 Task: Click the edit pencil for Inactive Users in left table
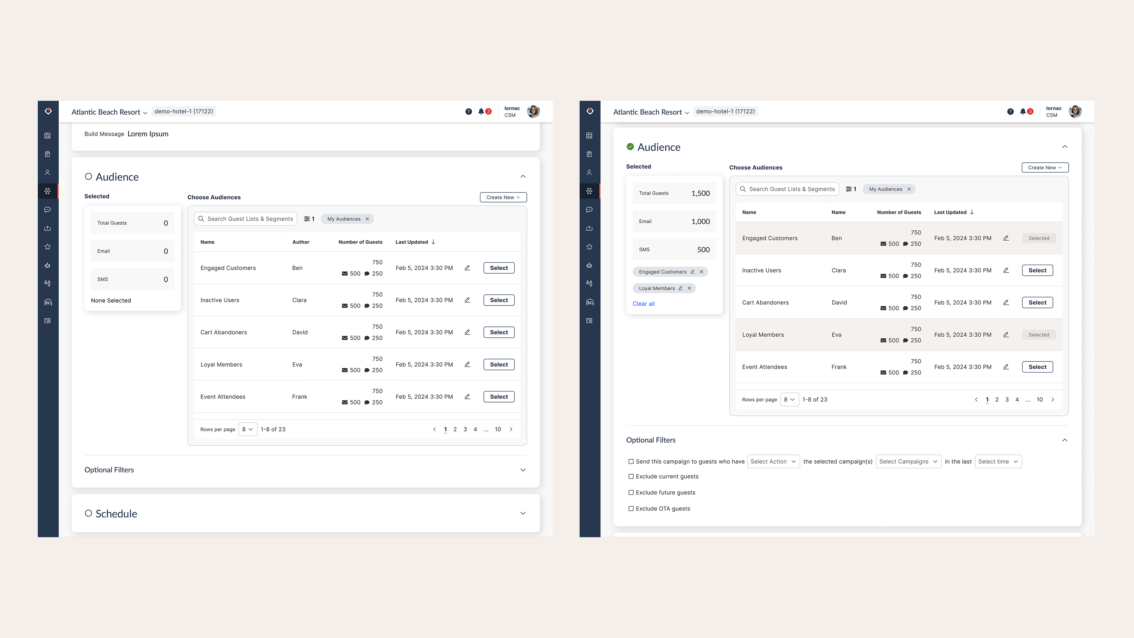467,300
